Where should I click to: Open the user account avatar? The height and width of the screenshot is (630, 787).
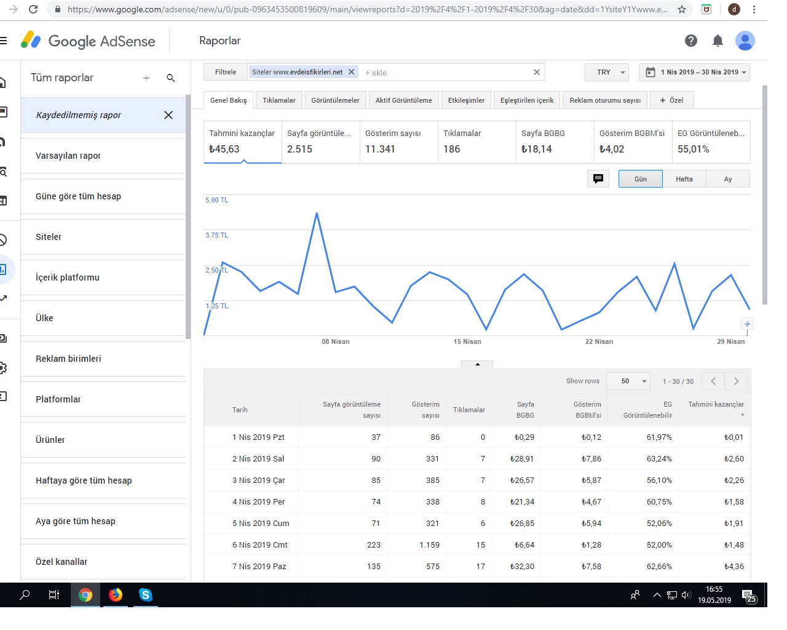click(745, 41)
